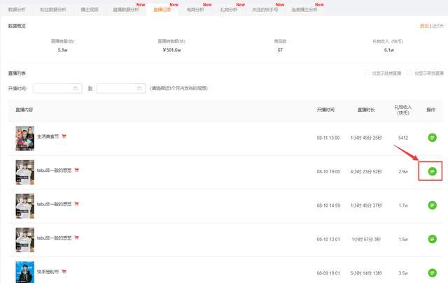Select the 近7天 time range link
The height and width of the screenshot is (283, 448).
pyautogui.click(x=437, y=26)
